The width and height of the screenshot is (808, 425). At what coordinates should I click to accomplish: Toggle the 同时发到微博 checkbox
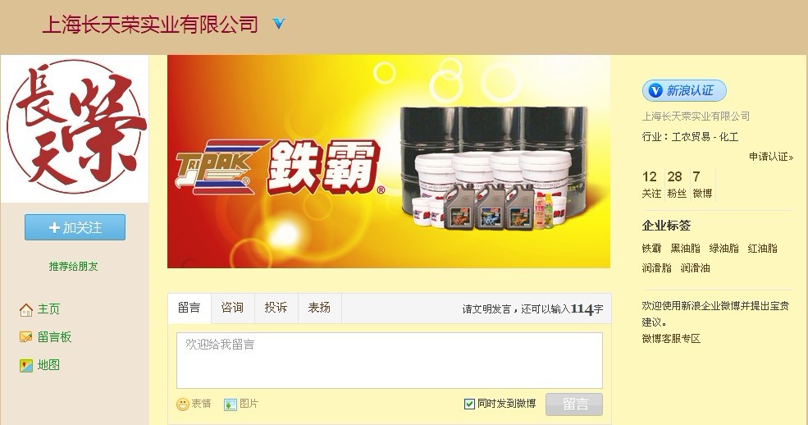tap(469, 404)
